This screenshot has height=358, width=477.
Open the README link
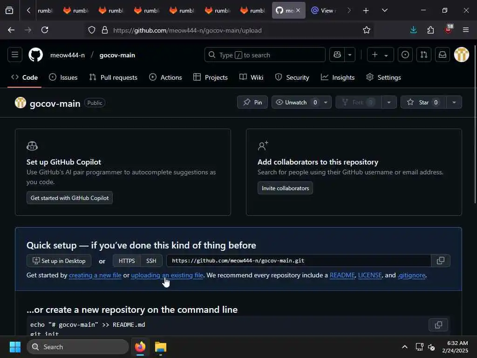(x=342, y=275)
